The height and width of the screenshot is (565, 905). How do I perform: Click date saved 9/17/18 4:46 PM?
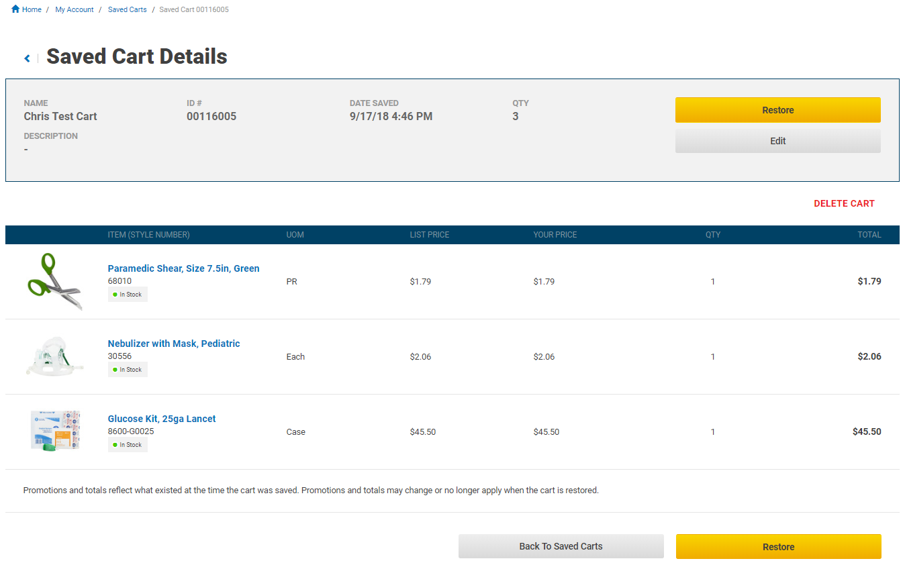(391, 116)
